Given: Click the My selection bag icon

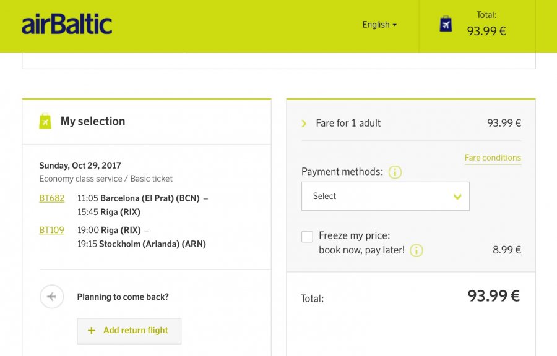Looking at the screenshot, I should click(45, 121).
